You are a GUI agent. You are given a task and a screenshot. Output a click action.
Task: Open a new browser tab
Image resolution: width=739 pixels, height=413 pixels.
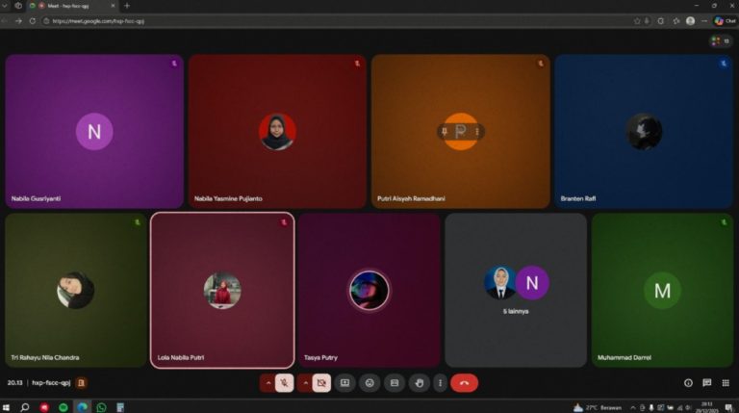tap(127, 6)
